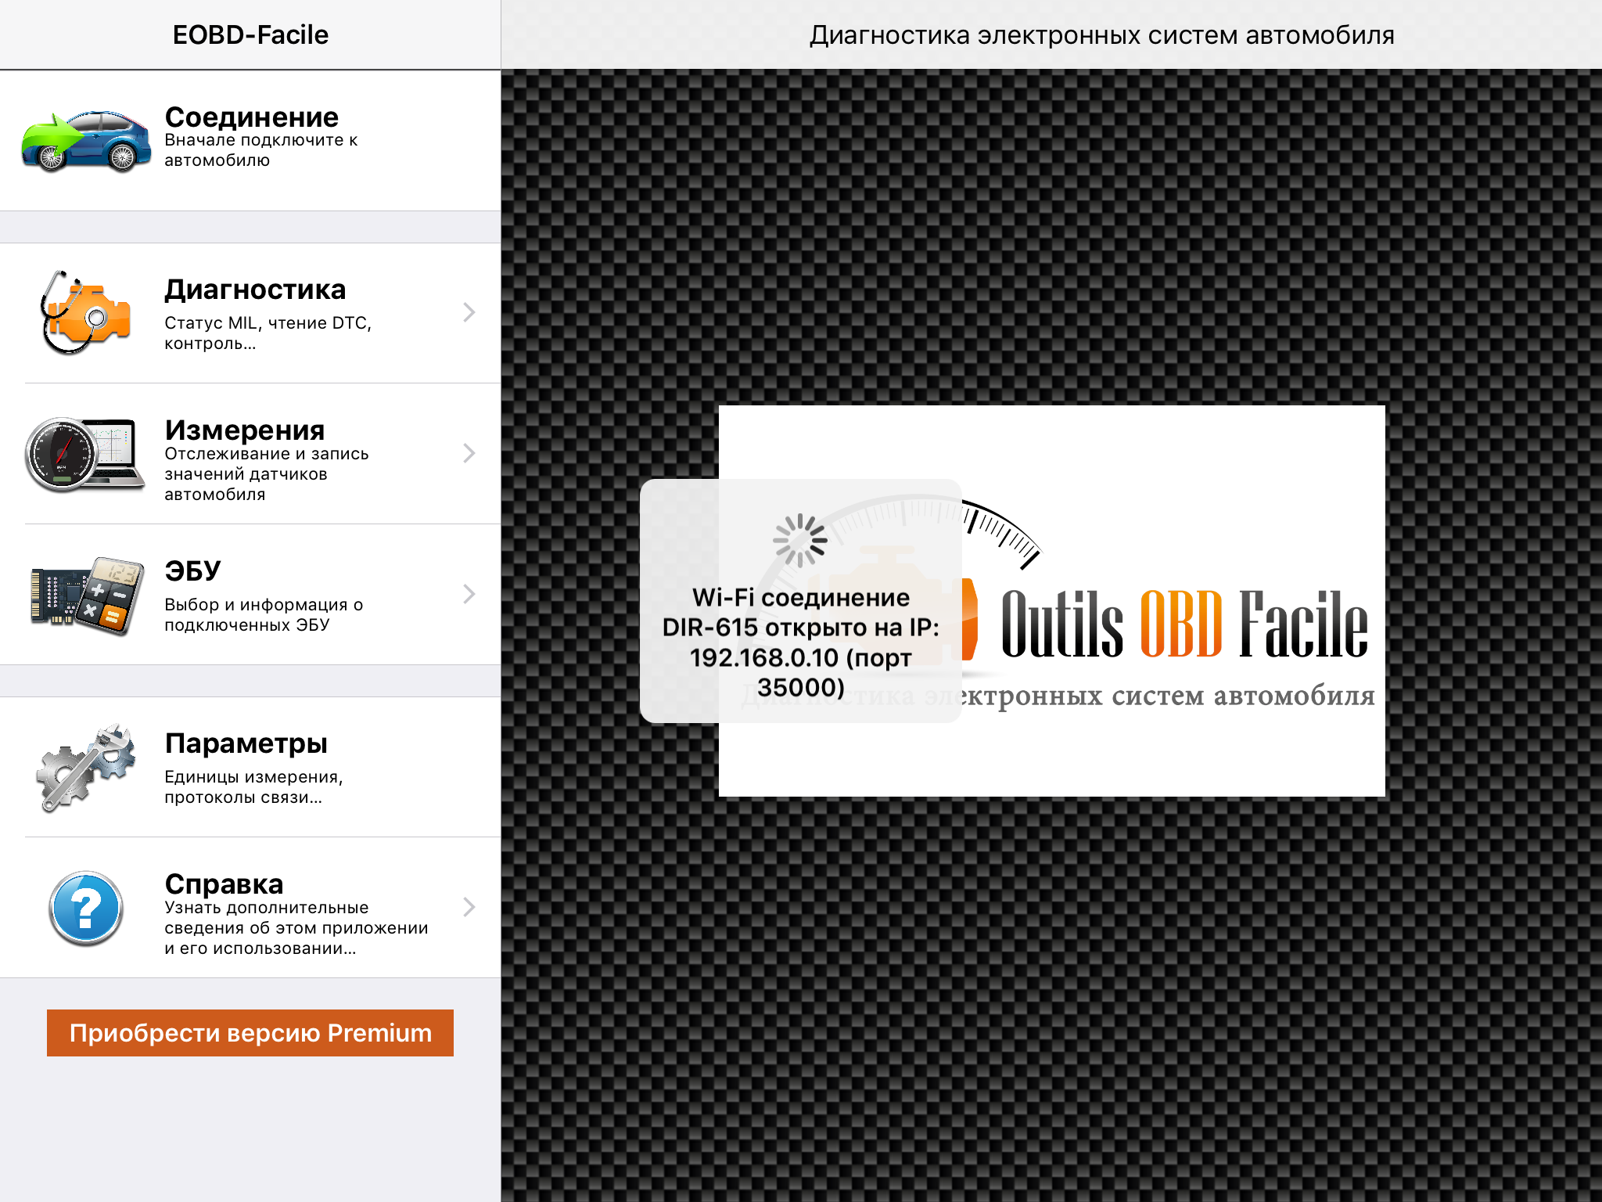Open the Измерения menu title
This screenshot has width=1602, height=1202.
tap(245, 430)
